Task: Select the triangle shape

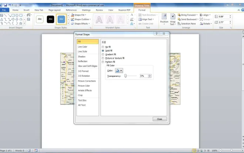Action: point(1,19)
